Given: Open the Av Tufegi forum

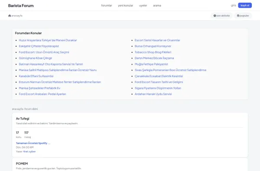Looking at the screenshot, I should coord(23,119).
